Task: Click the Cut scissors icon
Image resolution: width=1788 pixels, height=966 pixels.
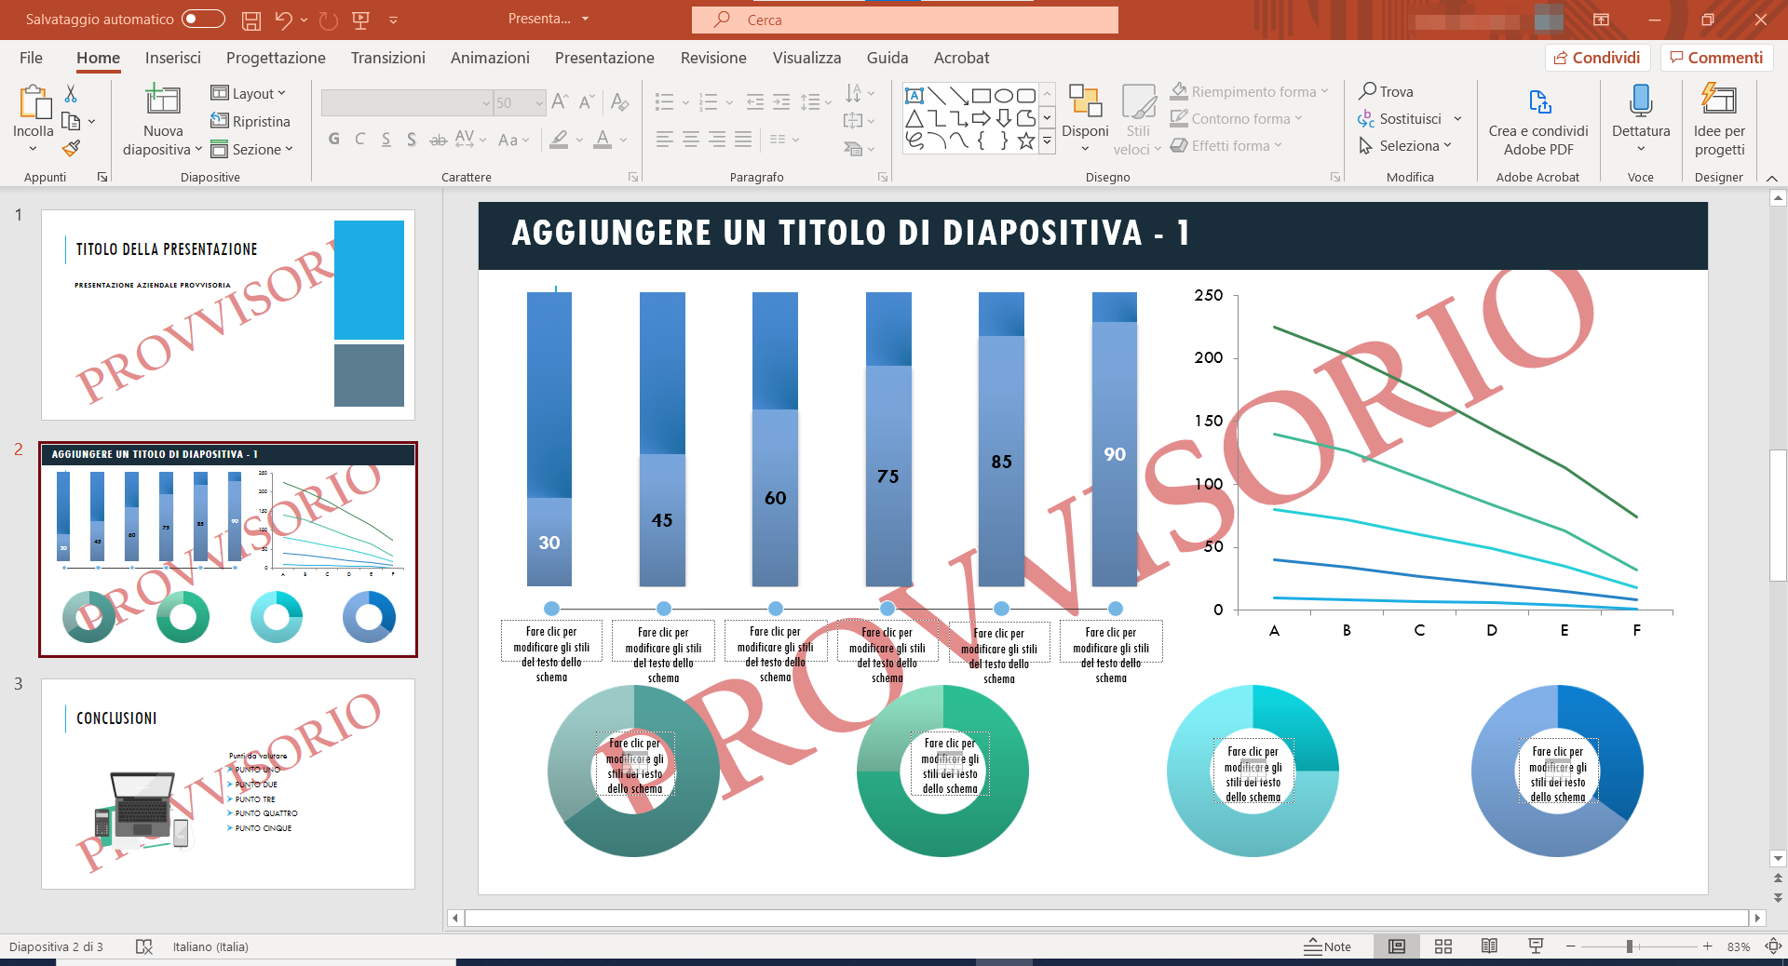Action: point(71,93)
